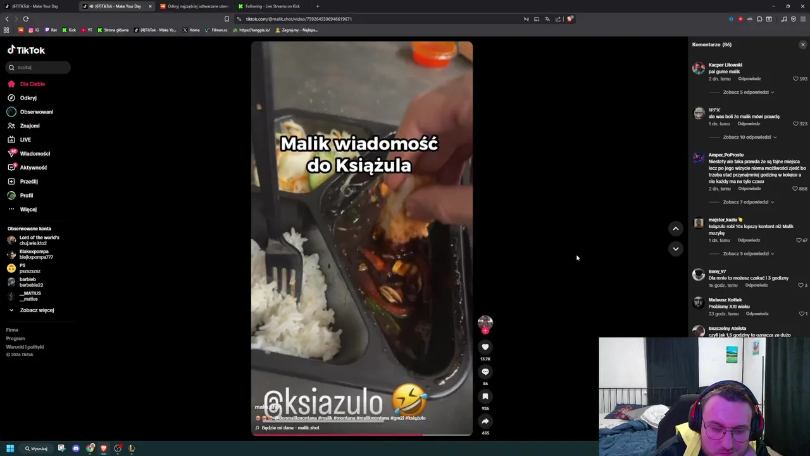
Task: Open Brave Shields lion icon
Action: pos(570,19)
